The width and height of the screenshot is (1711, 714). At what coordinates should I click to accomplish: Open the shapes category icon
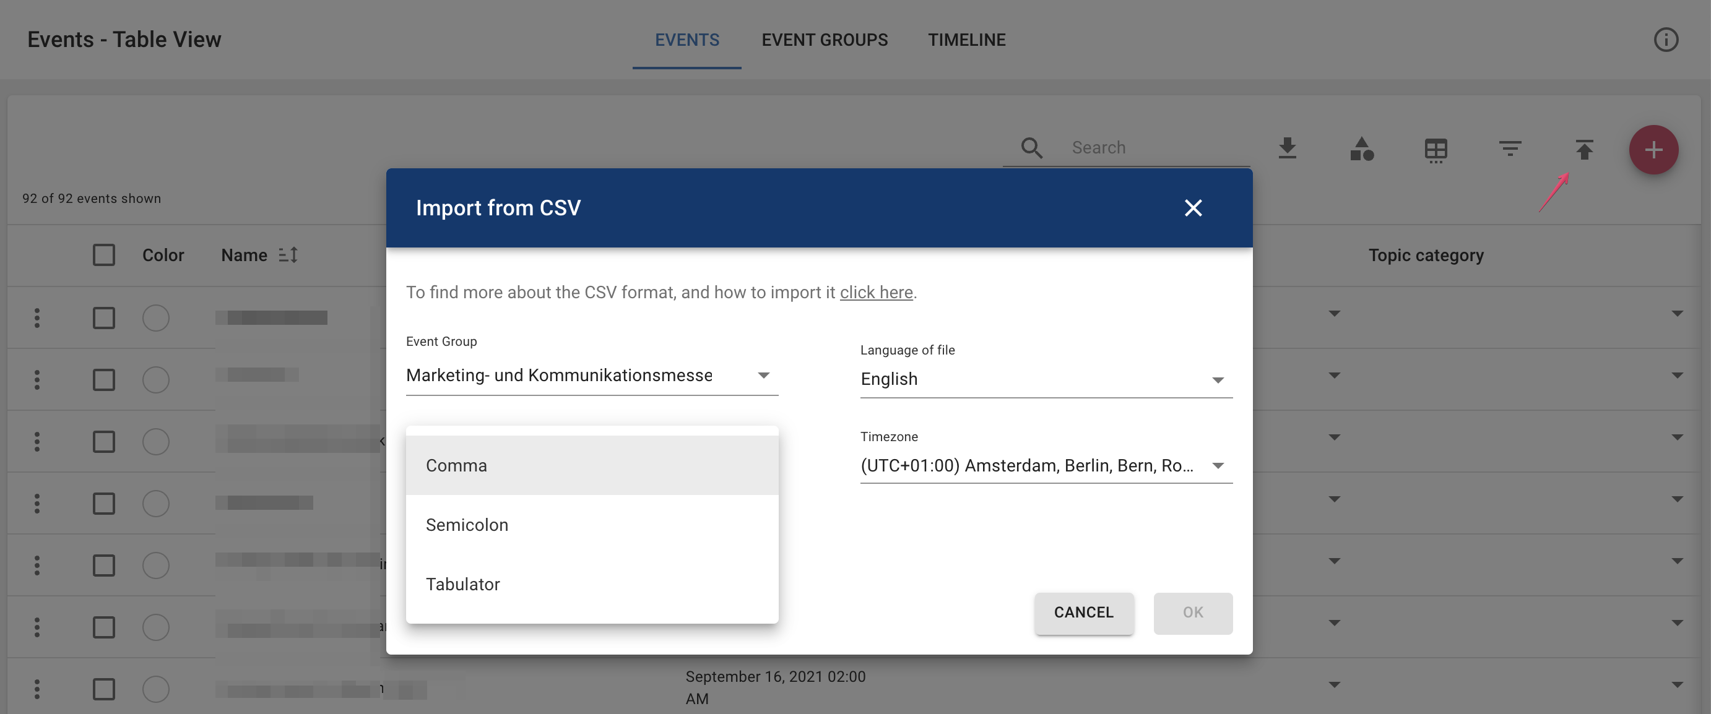(1362, 148)
